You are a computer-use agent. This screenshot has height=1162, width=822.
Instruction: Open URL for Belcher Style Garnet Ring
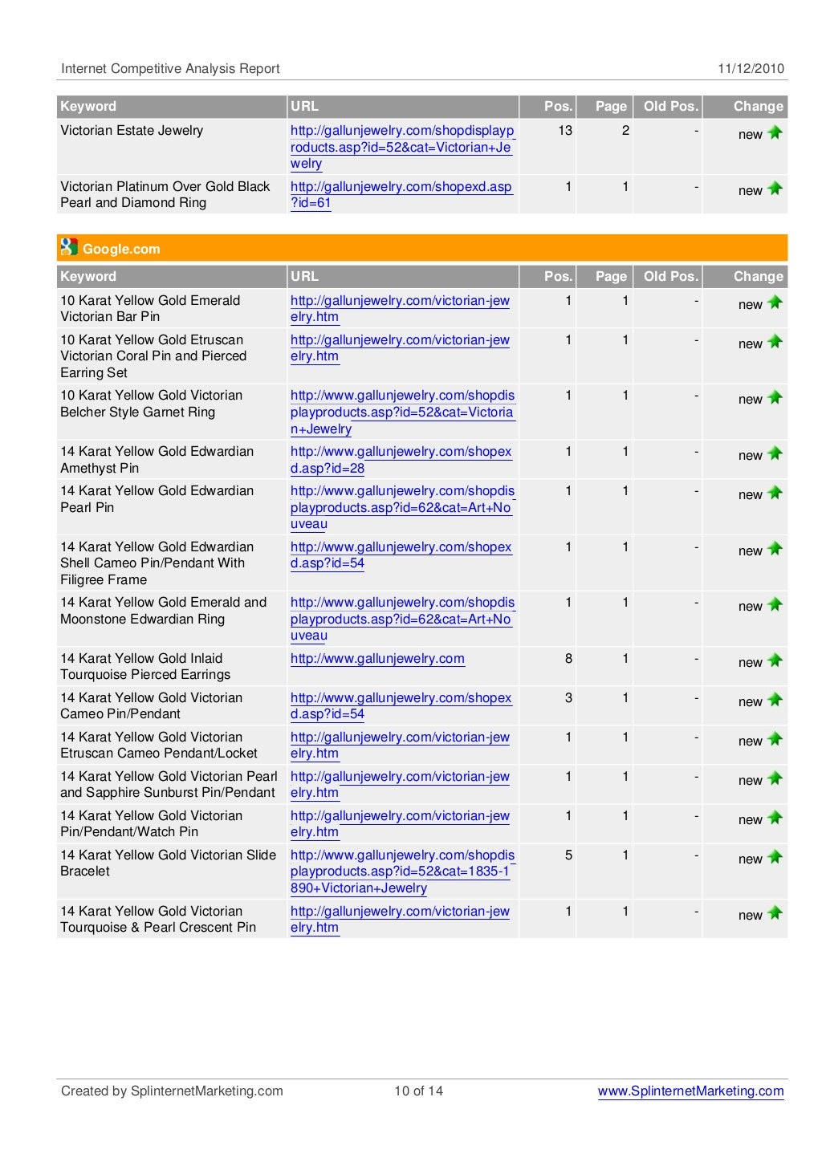[x=402, y=412]
